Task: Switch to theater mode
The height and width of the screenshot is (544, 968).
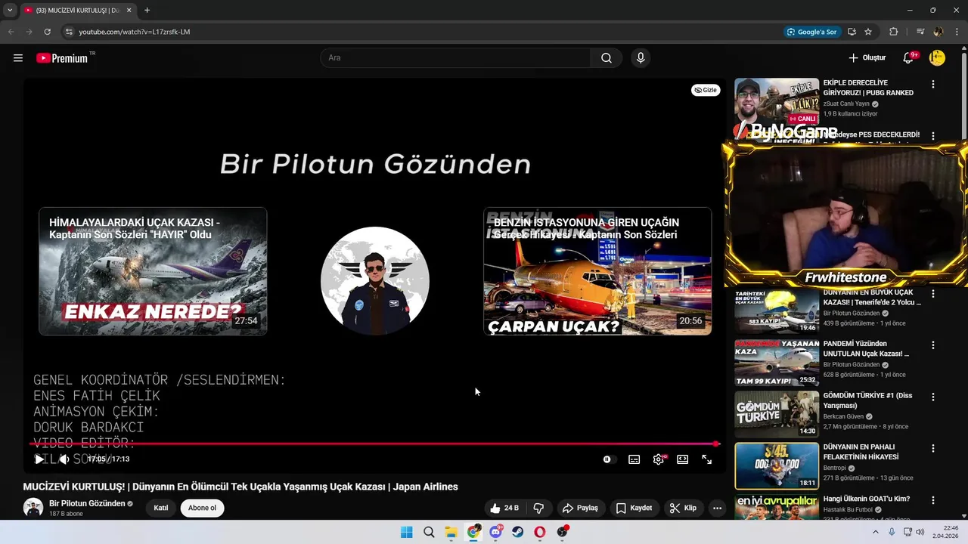Action: (683, 459)
